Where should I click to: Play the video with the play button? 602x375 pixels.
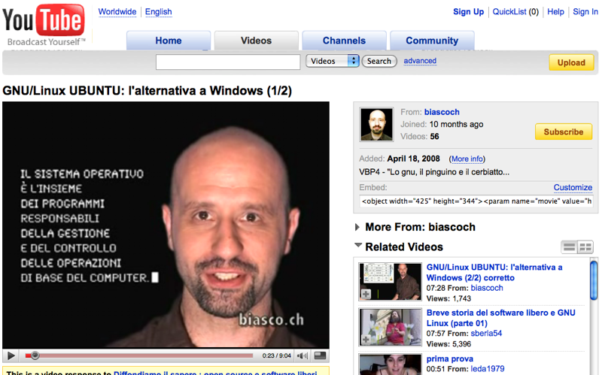pyautogui.click(x=11, y=355)
